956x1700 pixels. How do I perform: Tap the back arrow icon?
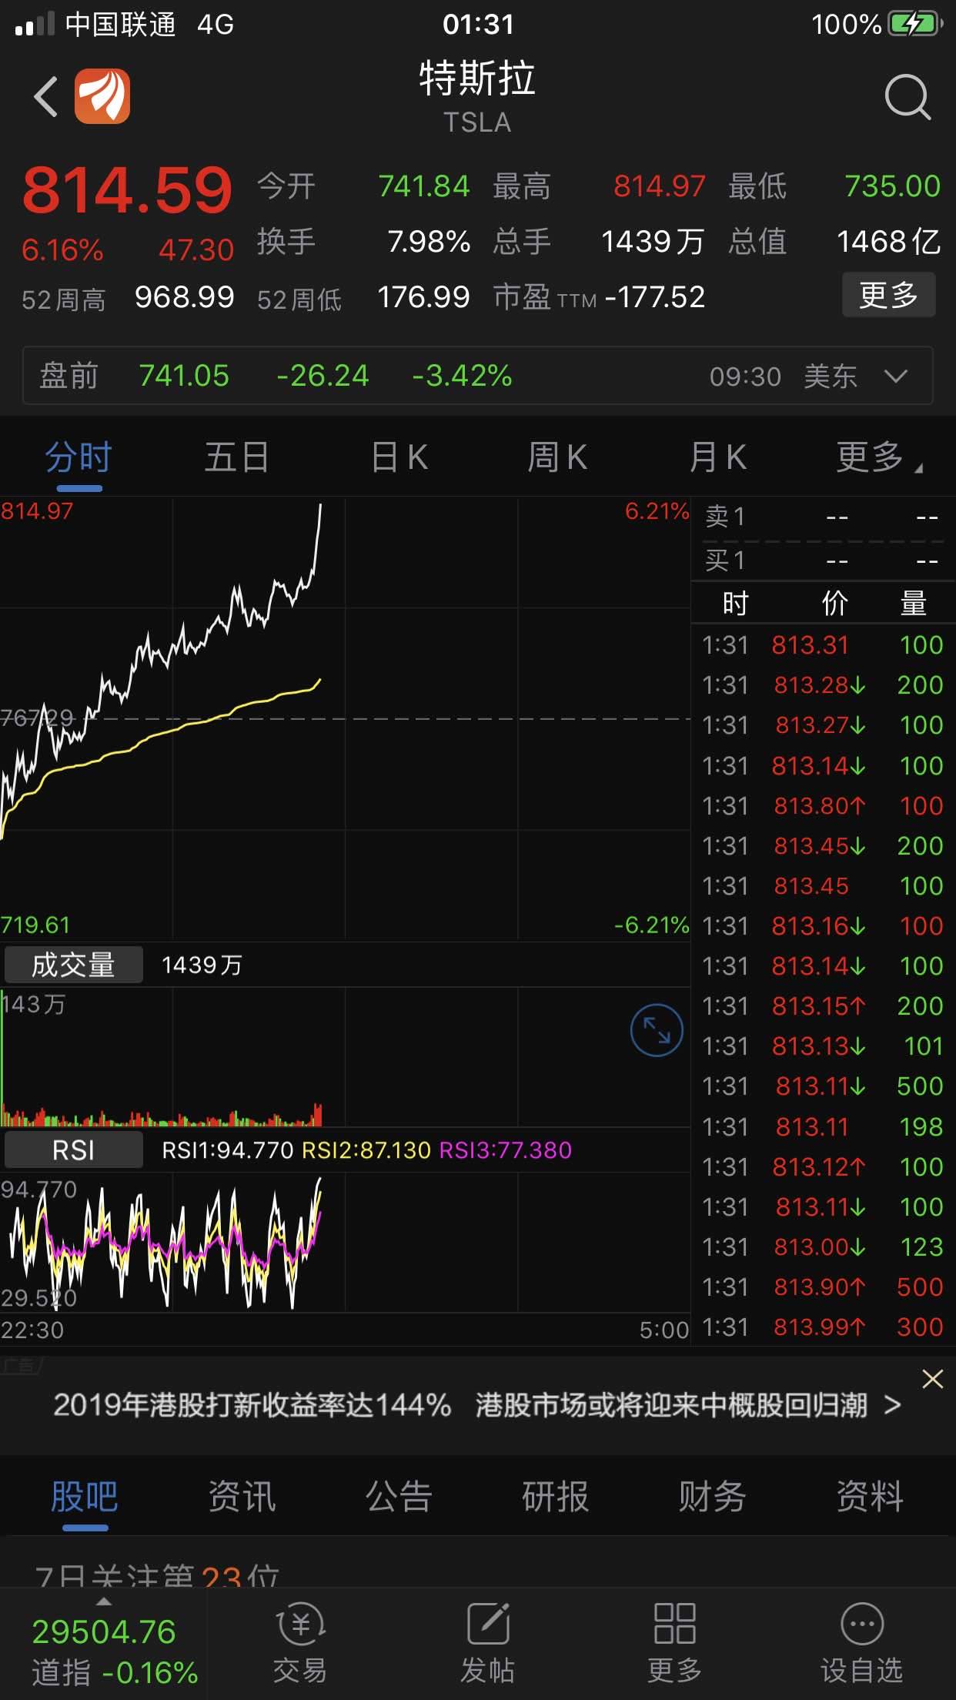point(46,97)
